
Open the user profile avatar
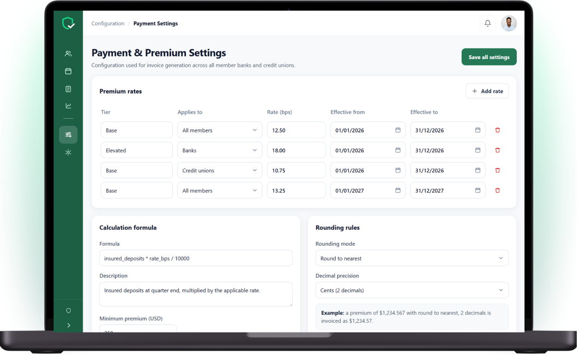pos(509,23)
